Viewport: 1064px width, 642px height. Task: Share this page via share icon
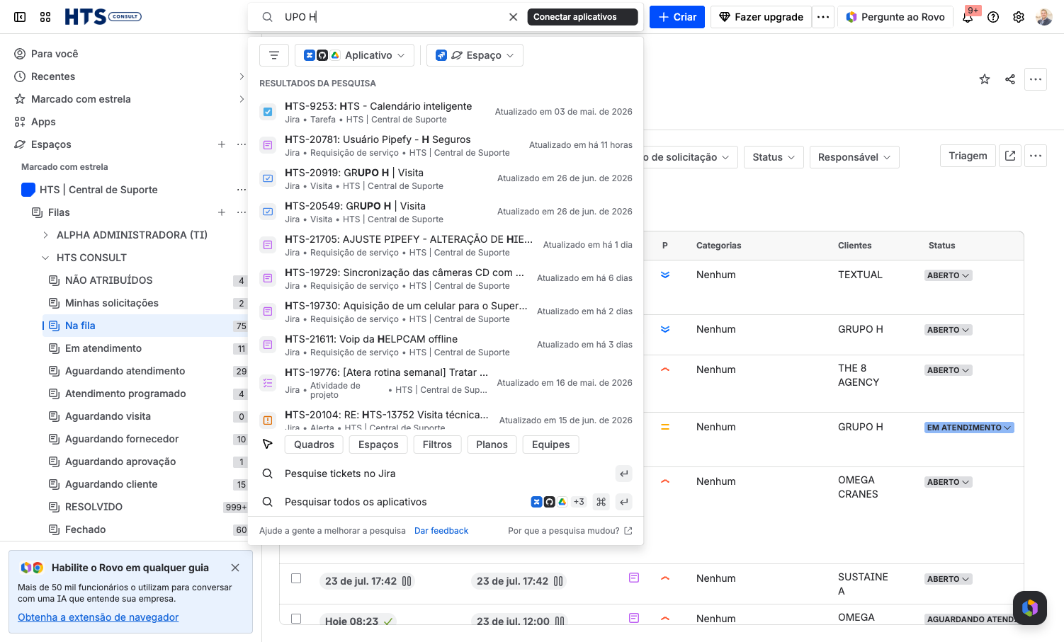coord(1010,79)
